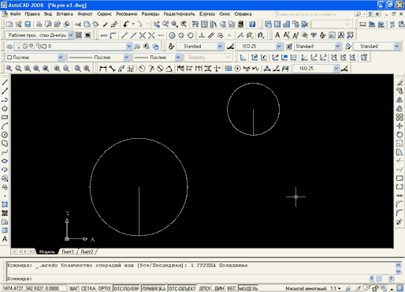Screen dimensions: 405x292
Task: Open the Вставка menu
Action: [65, 14]
